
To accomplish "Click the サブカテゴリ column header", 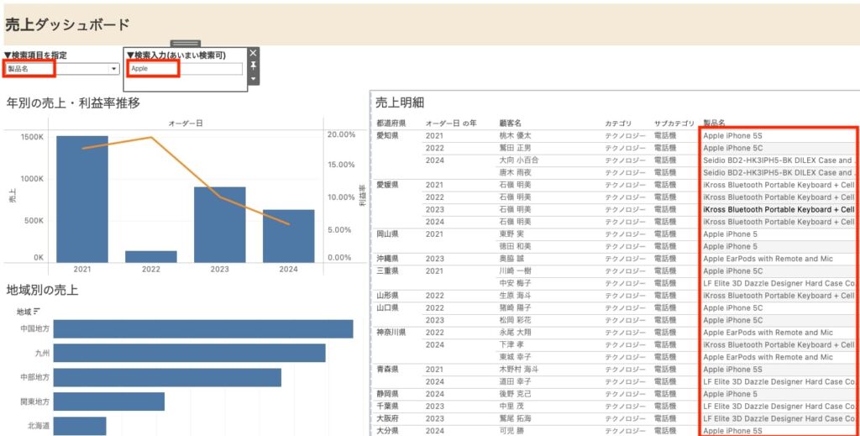I will click(674, 123).
